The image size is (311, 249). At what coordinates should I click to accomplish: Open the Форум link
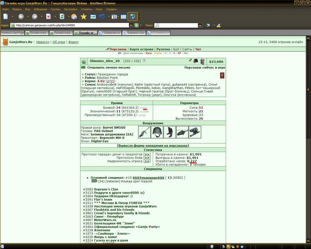click(x=73, y=42)
